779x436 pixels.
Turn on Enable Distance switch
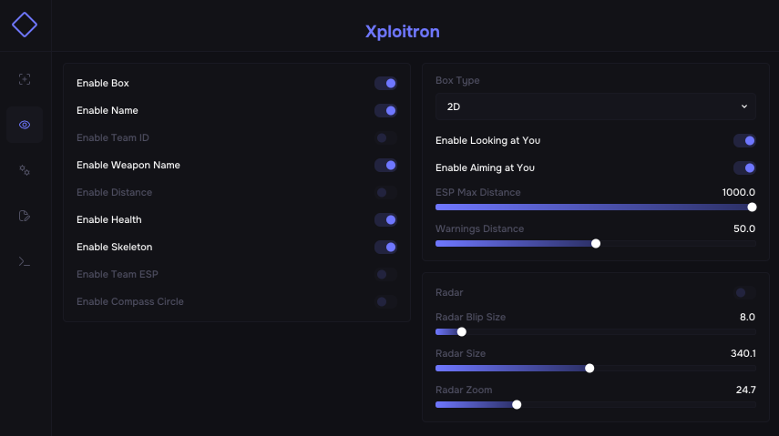(x=385, y=193)
